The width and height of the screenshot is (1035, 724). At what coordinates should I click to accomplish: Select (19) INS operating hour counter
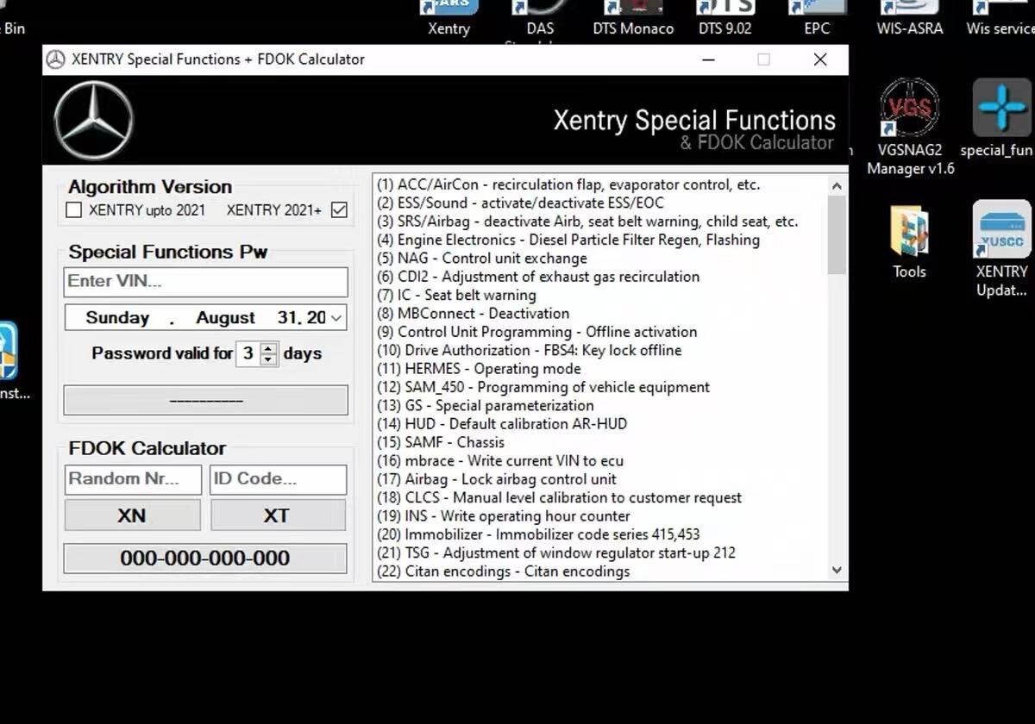pyautogui.click(x=504, y=516)
